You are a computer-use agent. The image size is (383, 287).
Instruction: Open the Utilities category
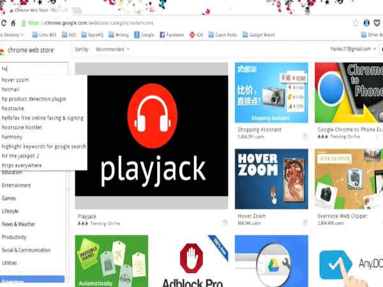10,263
